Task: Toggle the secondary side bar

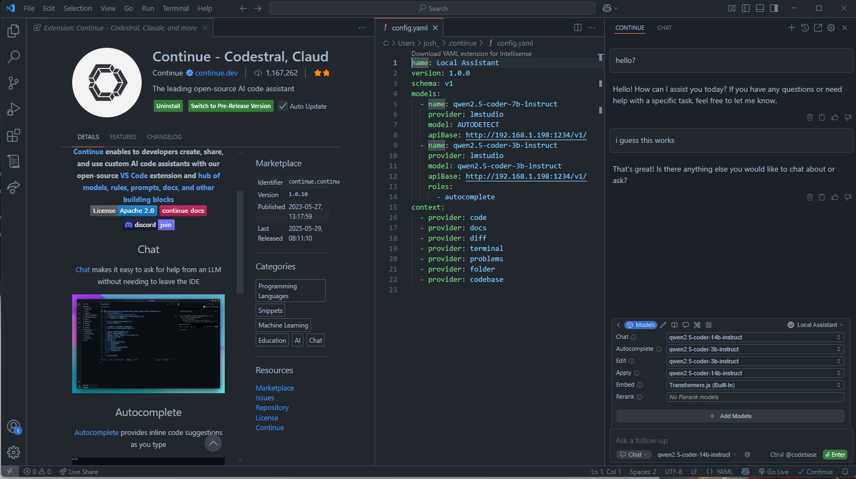Action: click(774, 8)
